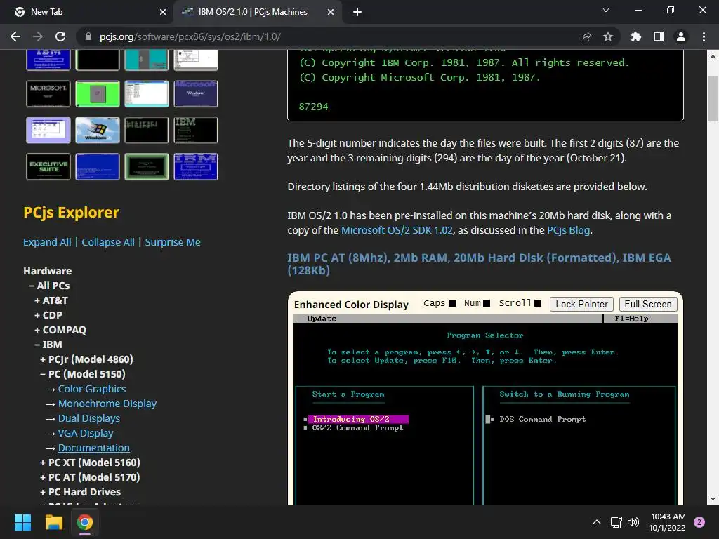Viewport: 719px width, 539px height.
Task: Bookmark this page with the star icon
Action: 608,36
